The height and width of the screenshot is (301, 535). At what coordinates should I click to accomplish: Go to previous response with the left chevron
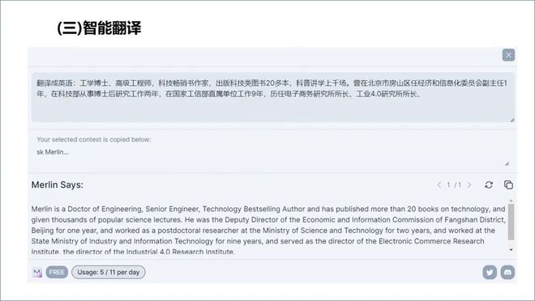point(439,184)
